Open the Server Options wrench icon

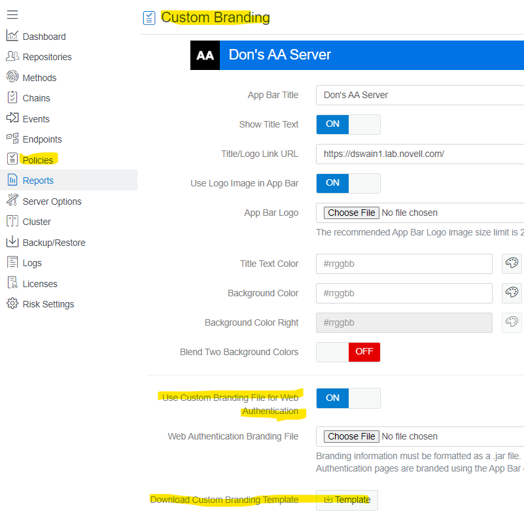(x=12, y=201)
